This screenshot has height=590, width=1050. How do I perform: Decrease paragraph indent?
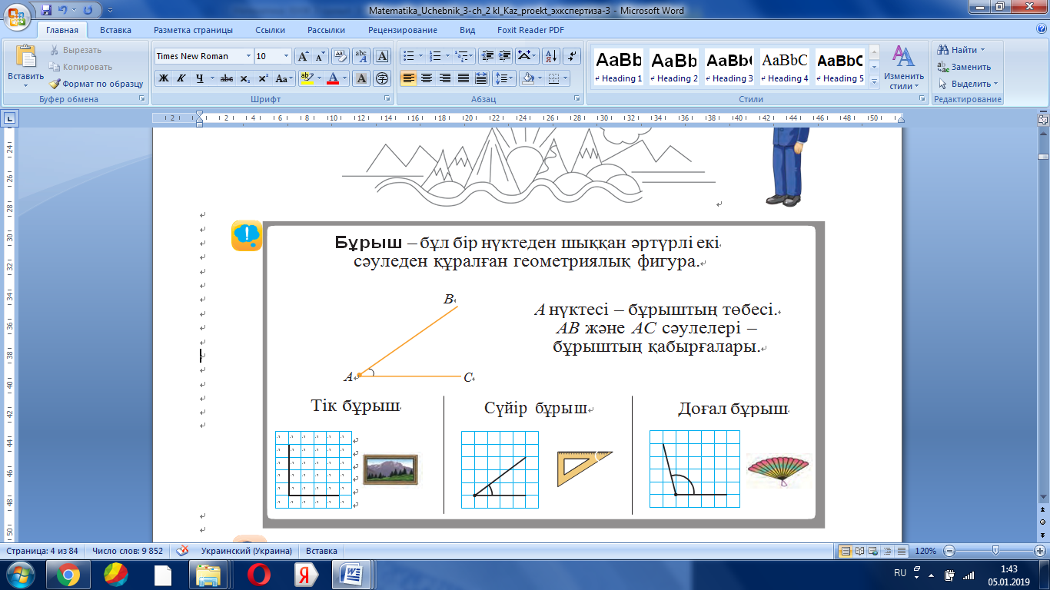pyautogui.click(x=487, y=56)
